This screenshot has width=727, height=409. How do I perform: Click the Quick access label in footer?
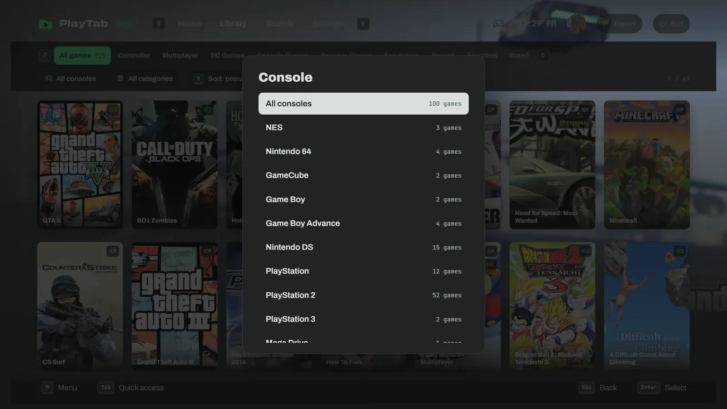point(141,388)
